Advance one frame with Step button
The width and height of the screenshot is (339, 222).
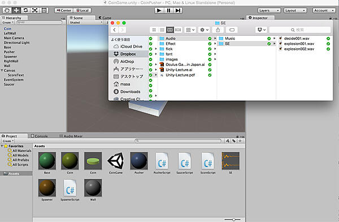tap(178, 10)
